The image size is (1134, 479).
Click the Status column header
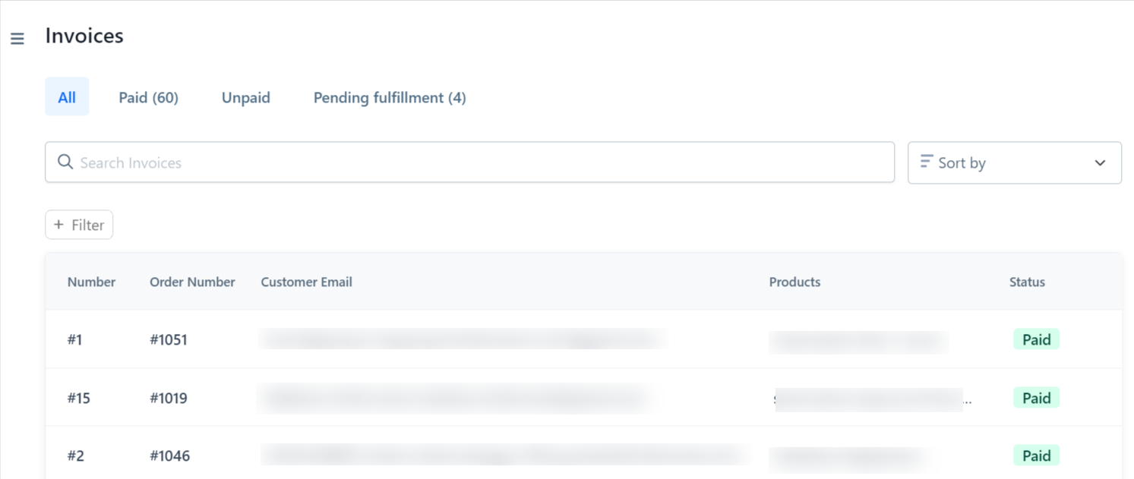pos(1027,282)
